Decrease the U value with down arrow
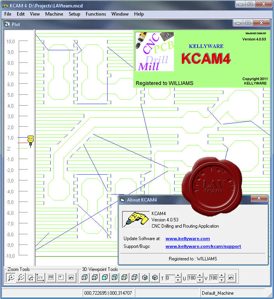Screen dimensions: 274x299 coord(200,280)
